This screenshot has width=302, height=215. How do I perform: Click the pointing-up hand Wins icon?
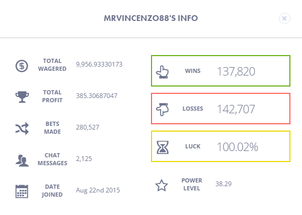163,72
